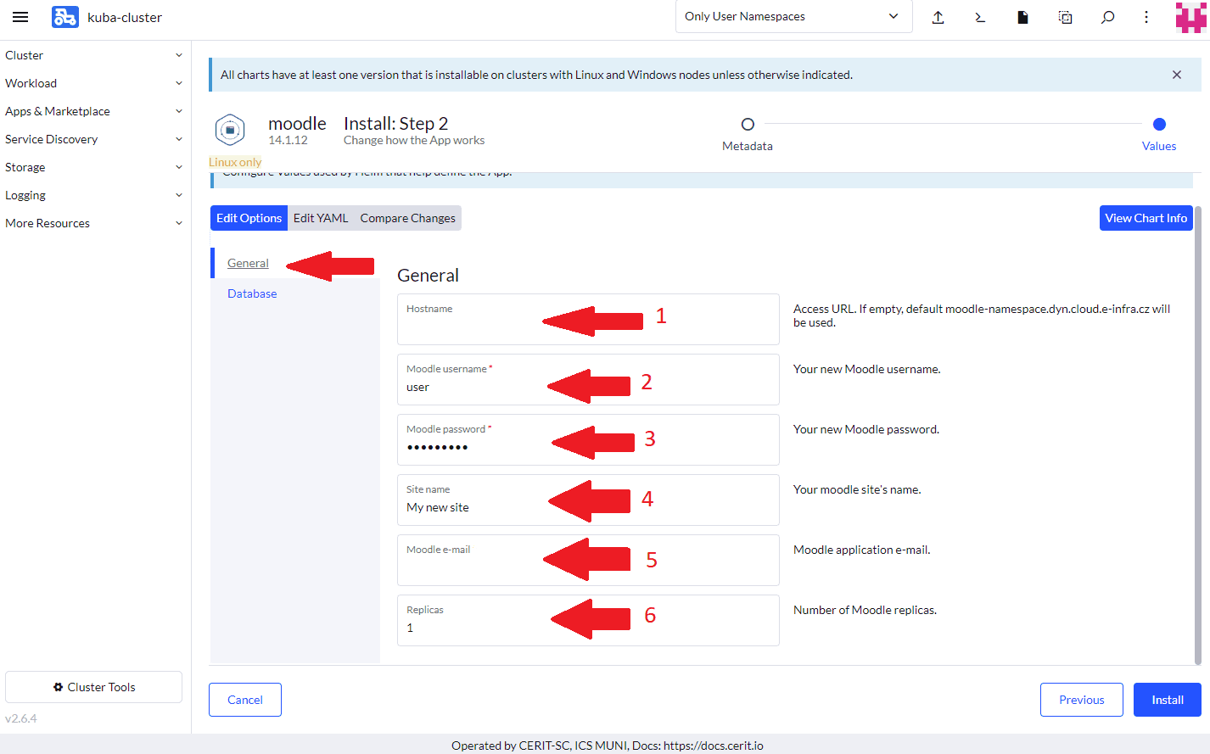Open the Only User Namespaces dropdown

[793, 17]
